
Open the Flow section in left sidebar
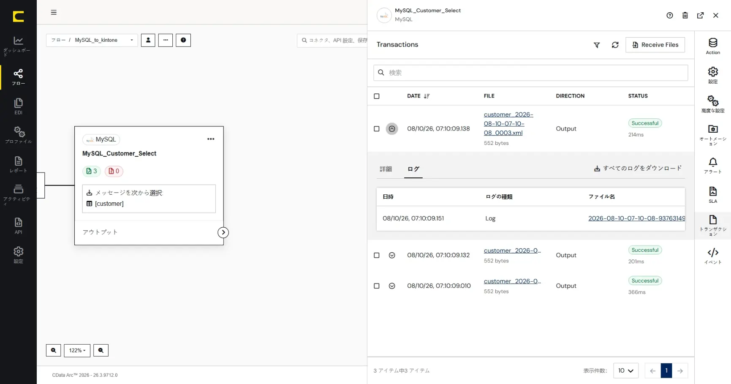pyautogui.click(x=18, y=77)
